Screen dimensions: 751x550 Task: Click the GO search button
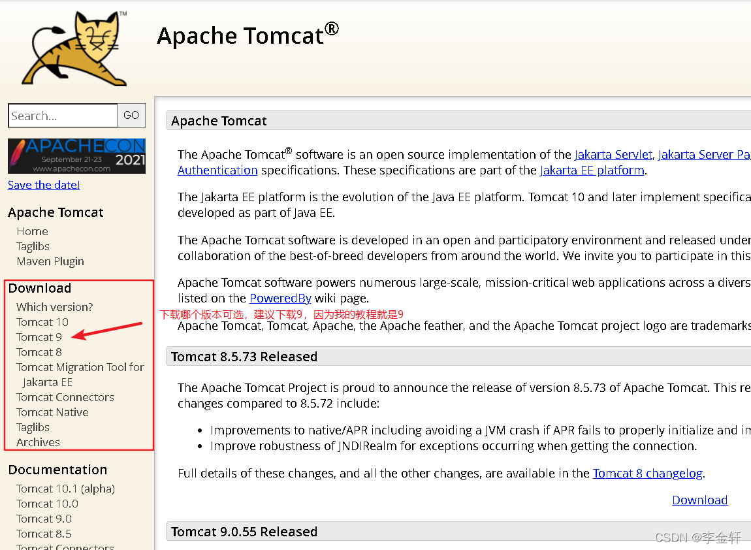[x=131, y=116]
